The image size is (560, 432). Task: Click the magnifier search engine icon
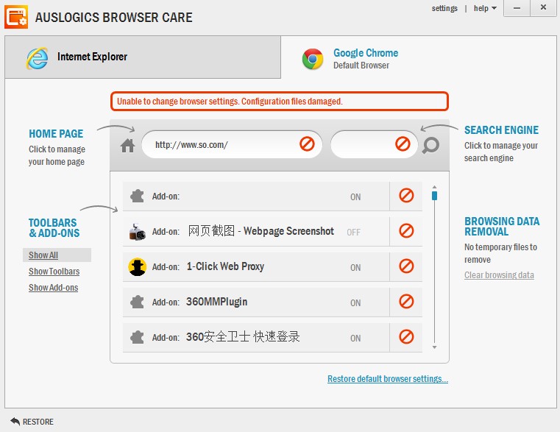[430, 146]
